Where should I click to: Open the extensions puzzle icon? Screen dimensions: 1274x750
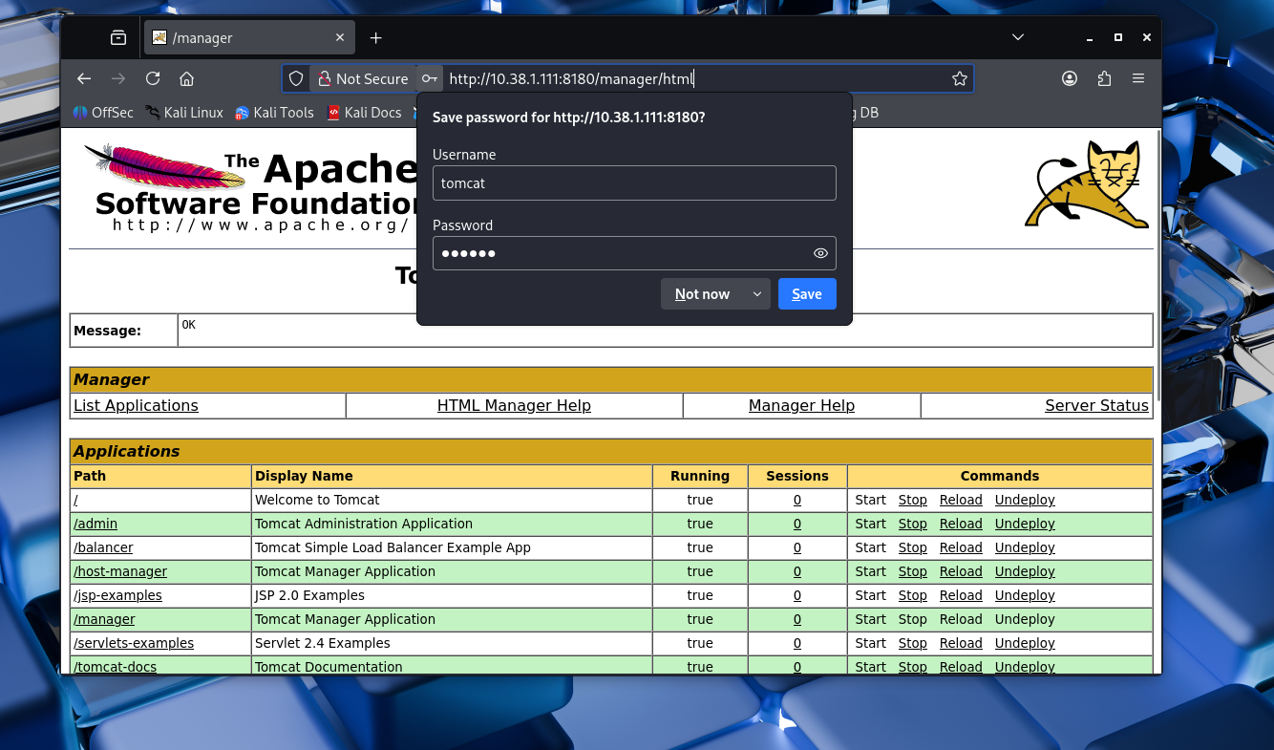click(1104, 78)
